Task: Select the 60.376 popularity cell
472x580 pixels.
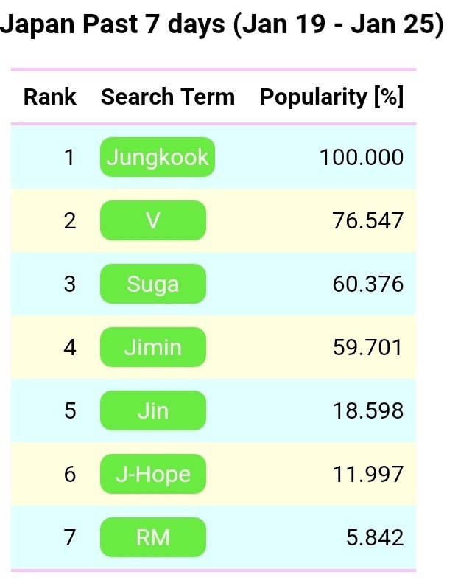Action: coord(368,284)
